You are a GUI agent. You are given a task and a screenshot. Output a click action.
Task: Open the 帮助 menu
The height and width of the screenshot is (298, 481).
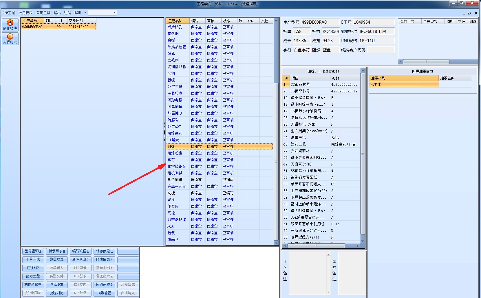pos(78,13)
